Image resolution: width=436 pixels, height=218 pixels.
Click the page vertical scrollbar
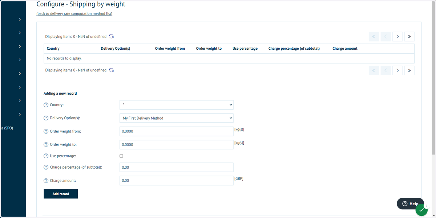[433, 77]
